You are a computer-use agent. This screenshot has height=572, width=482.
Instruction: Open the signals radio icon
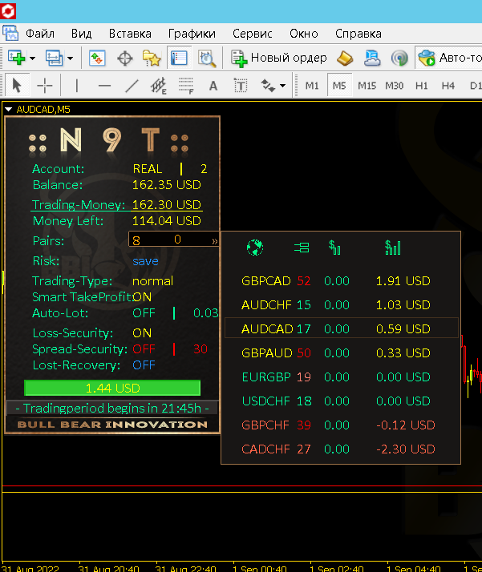click(399, 58)
